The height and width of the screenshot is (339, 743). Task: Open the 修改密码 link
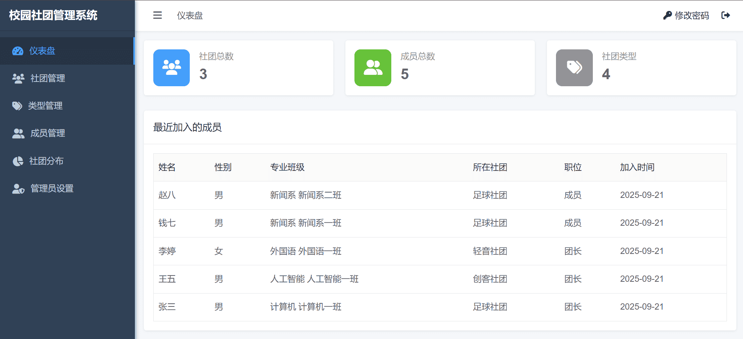[x=692, y=15]
